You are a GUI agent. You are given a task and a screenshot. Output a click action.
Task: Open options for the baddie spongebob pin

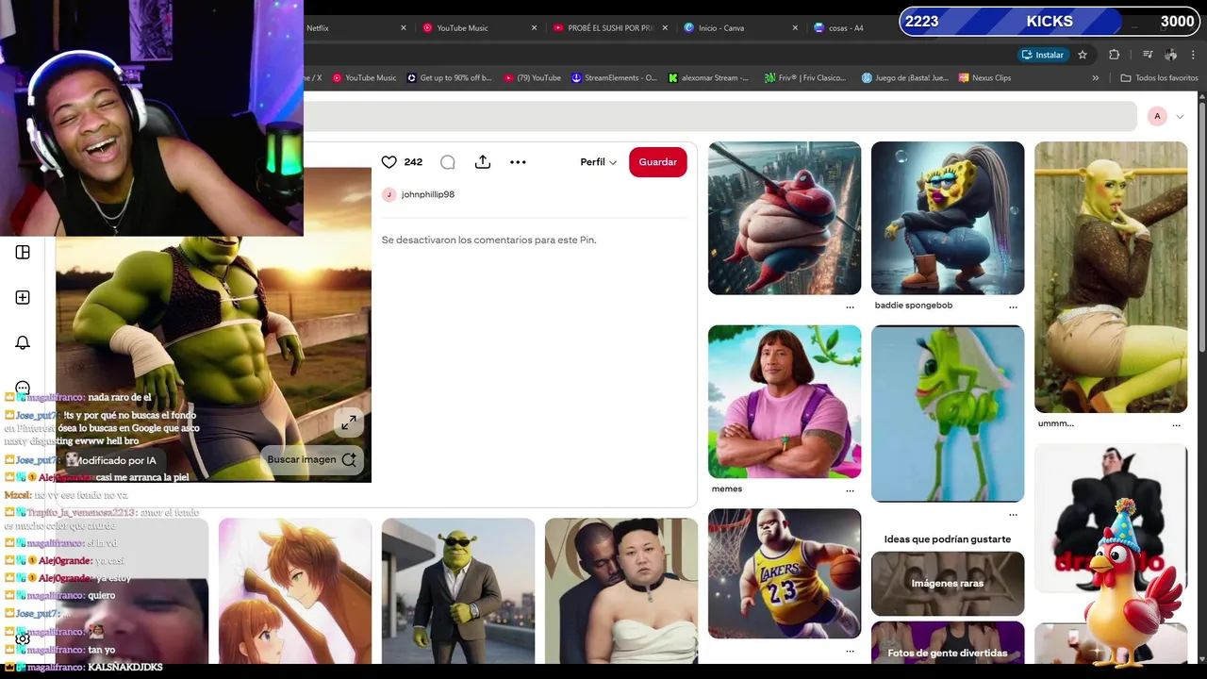(x=1013, y=306)
